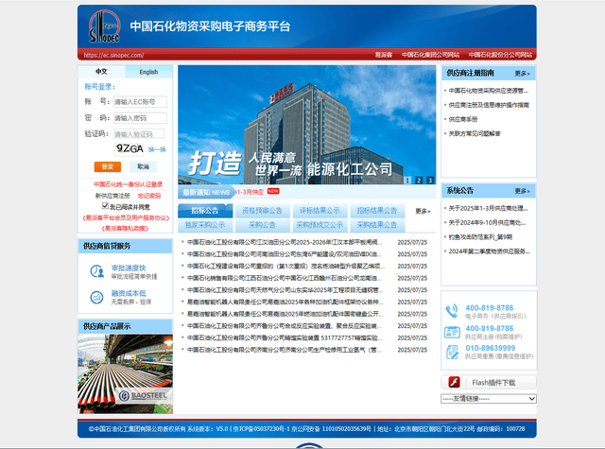
Task: Go to banner slide 3
Action: pos(429,180)
